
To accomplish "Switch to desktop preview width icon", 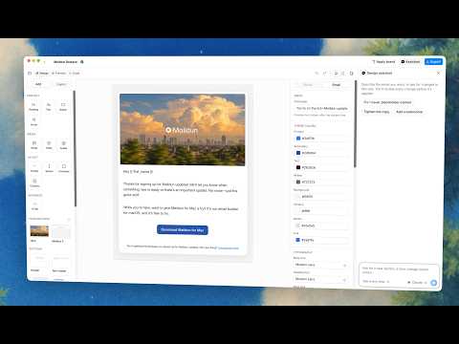I will (x=336, y=74).
